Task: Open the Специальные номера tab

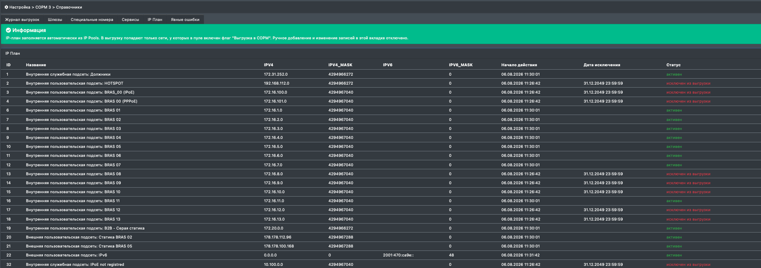Action: pos(92,20)
